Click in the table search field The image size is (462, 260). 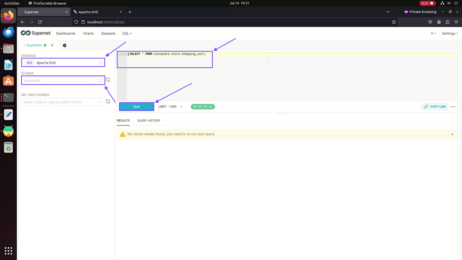pos(61,102)
